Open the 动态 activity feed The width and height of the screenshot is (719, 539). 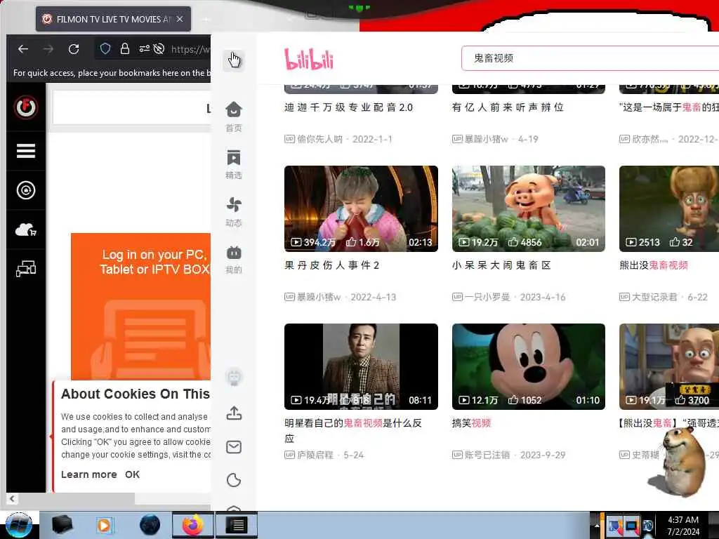(234, 211)
